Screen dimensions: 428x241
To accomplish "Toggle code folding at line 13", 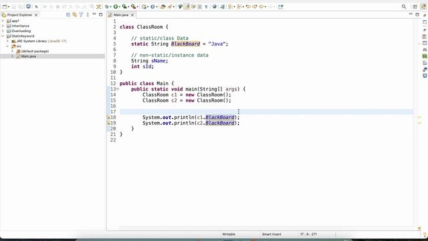I will (118, 89).
